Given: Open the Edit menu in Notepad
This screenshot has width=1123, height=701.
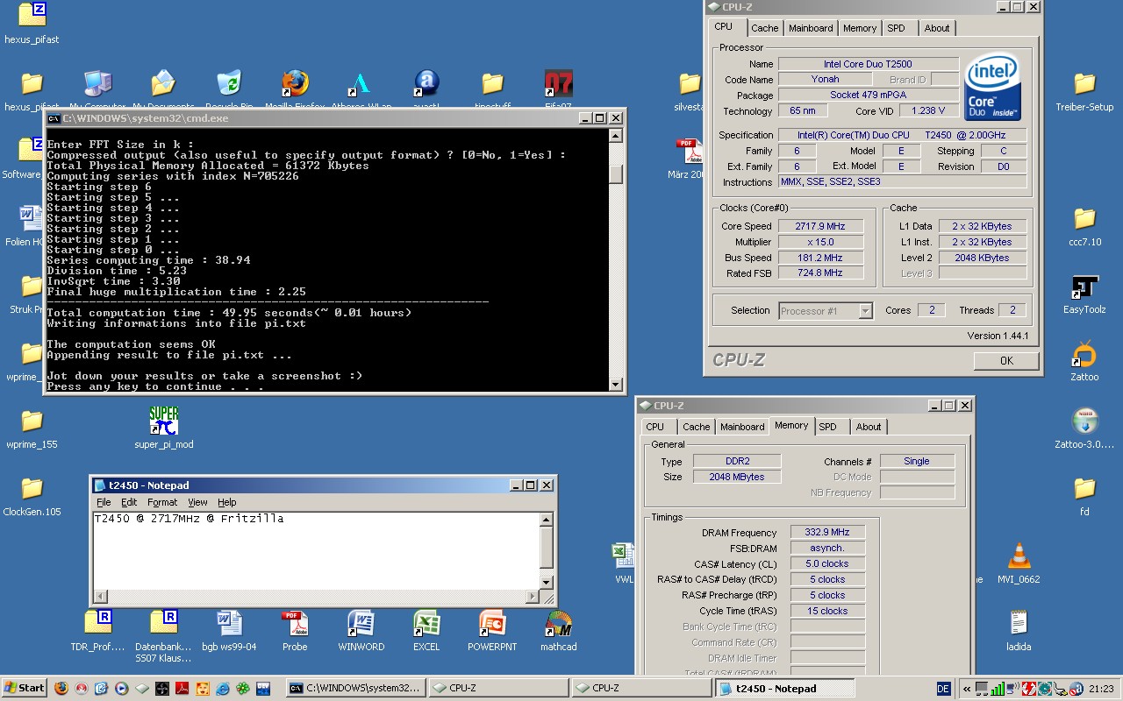Looking at the screenshot, I should point(129,502).
